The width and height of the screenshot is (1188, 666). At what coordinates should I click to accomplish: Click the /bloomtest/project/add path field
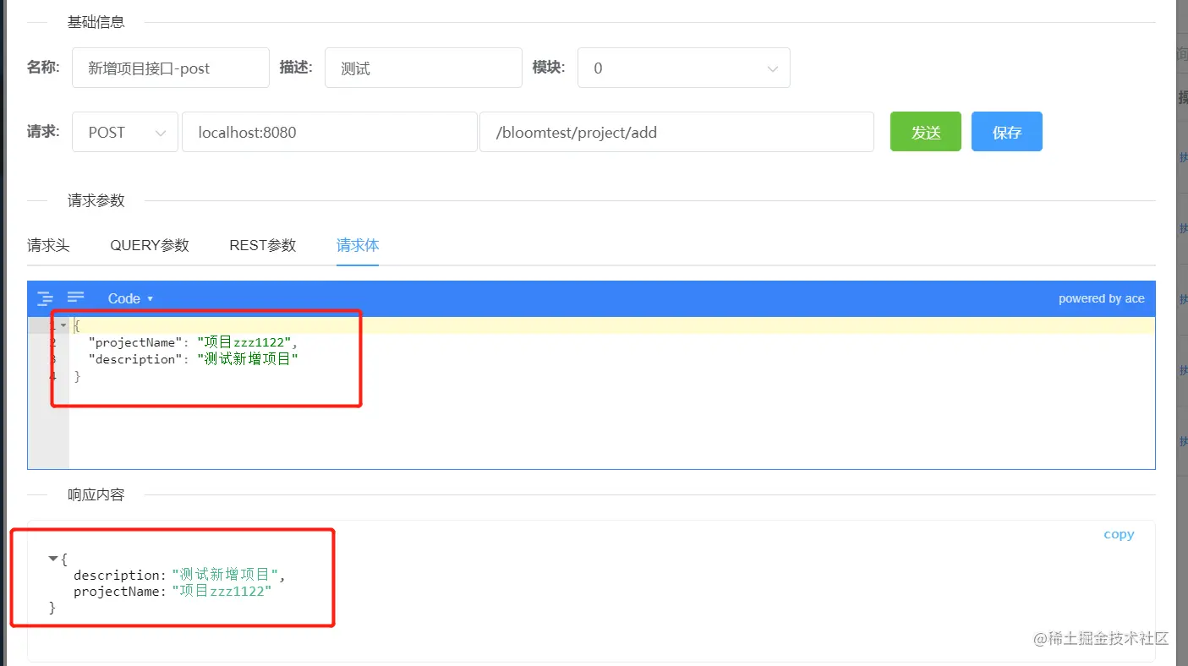pos(676,132)
